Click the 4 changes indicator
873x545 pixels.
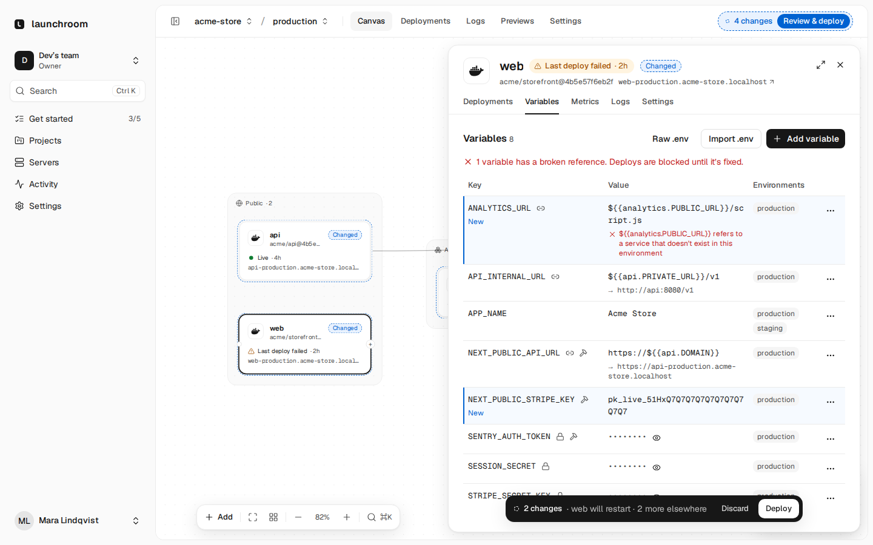749,21
